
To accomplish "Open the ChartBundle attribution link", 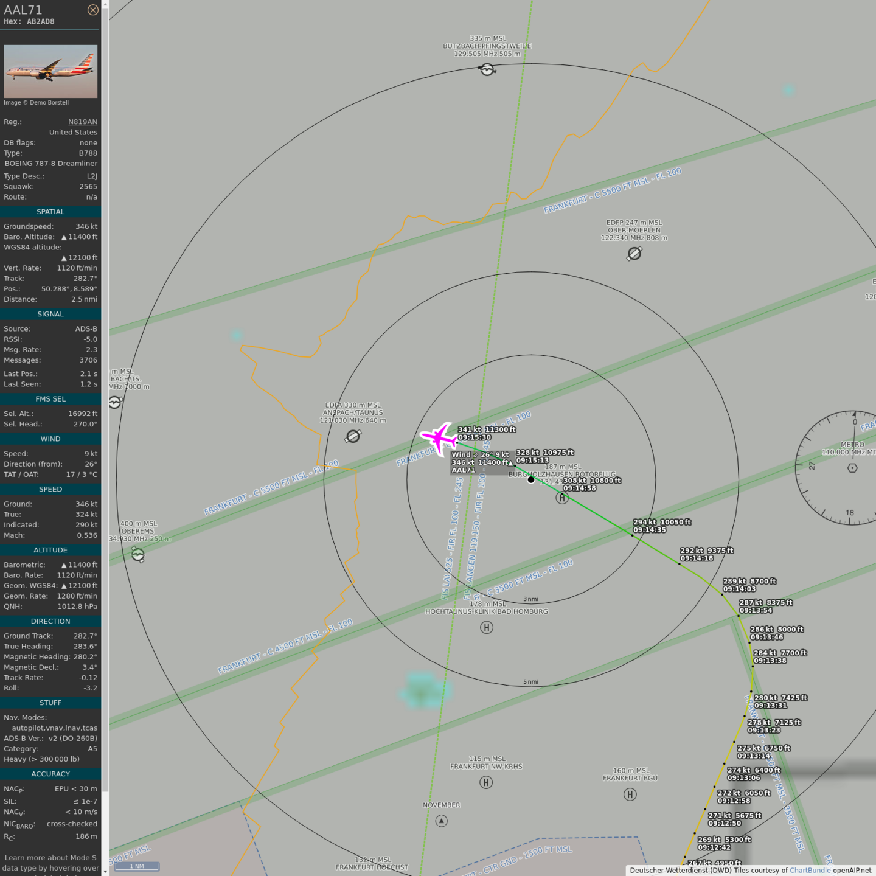I will [x=810, y=870].
